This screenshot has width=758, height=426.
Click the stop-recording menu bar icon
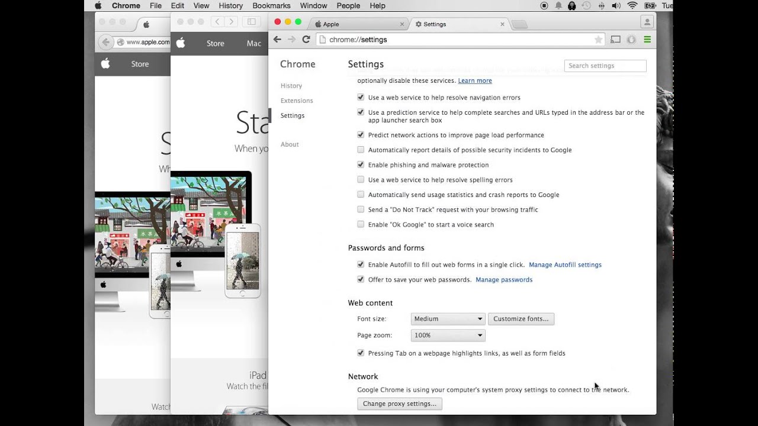[x=544, y=6]
